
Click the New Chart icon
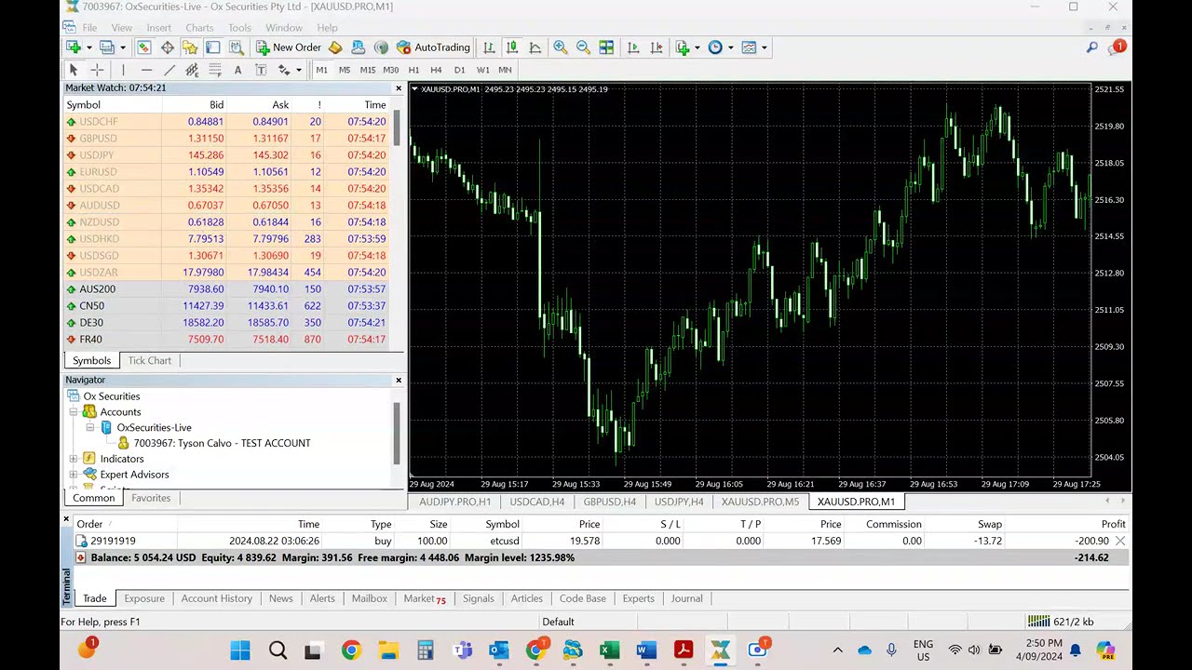click(73, 47)
